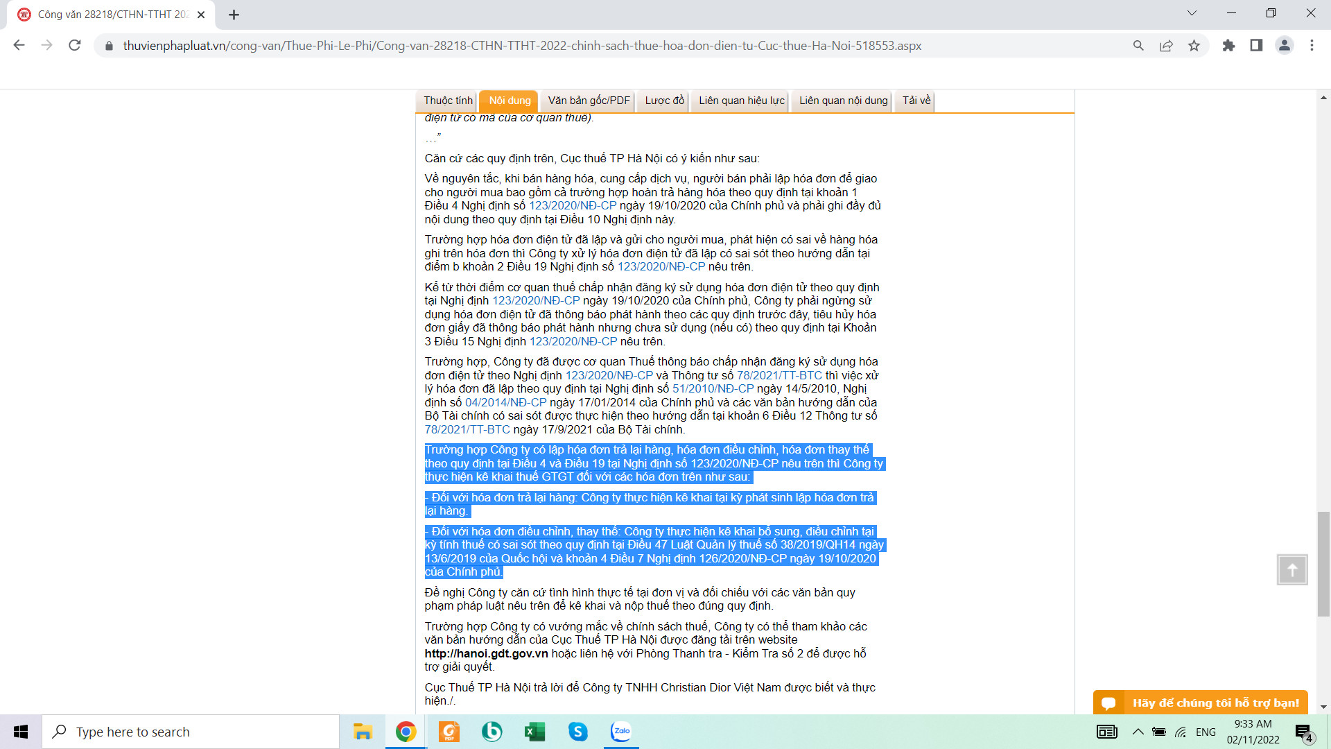Viewport: 1331px width, 749px height.
Task: Open the Chrome extensions puzzle icon
Action: [1228, 46]
